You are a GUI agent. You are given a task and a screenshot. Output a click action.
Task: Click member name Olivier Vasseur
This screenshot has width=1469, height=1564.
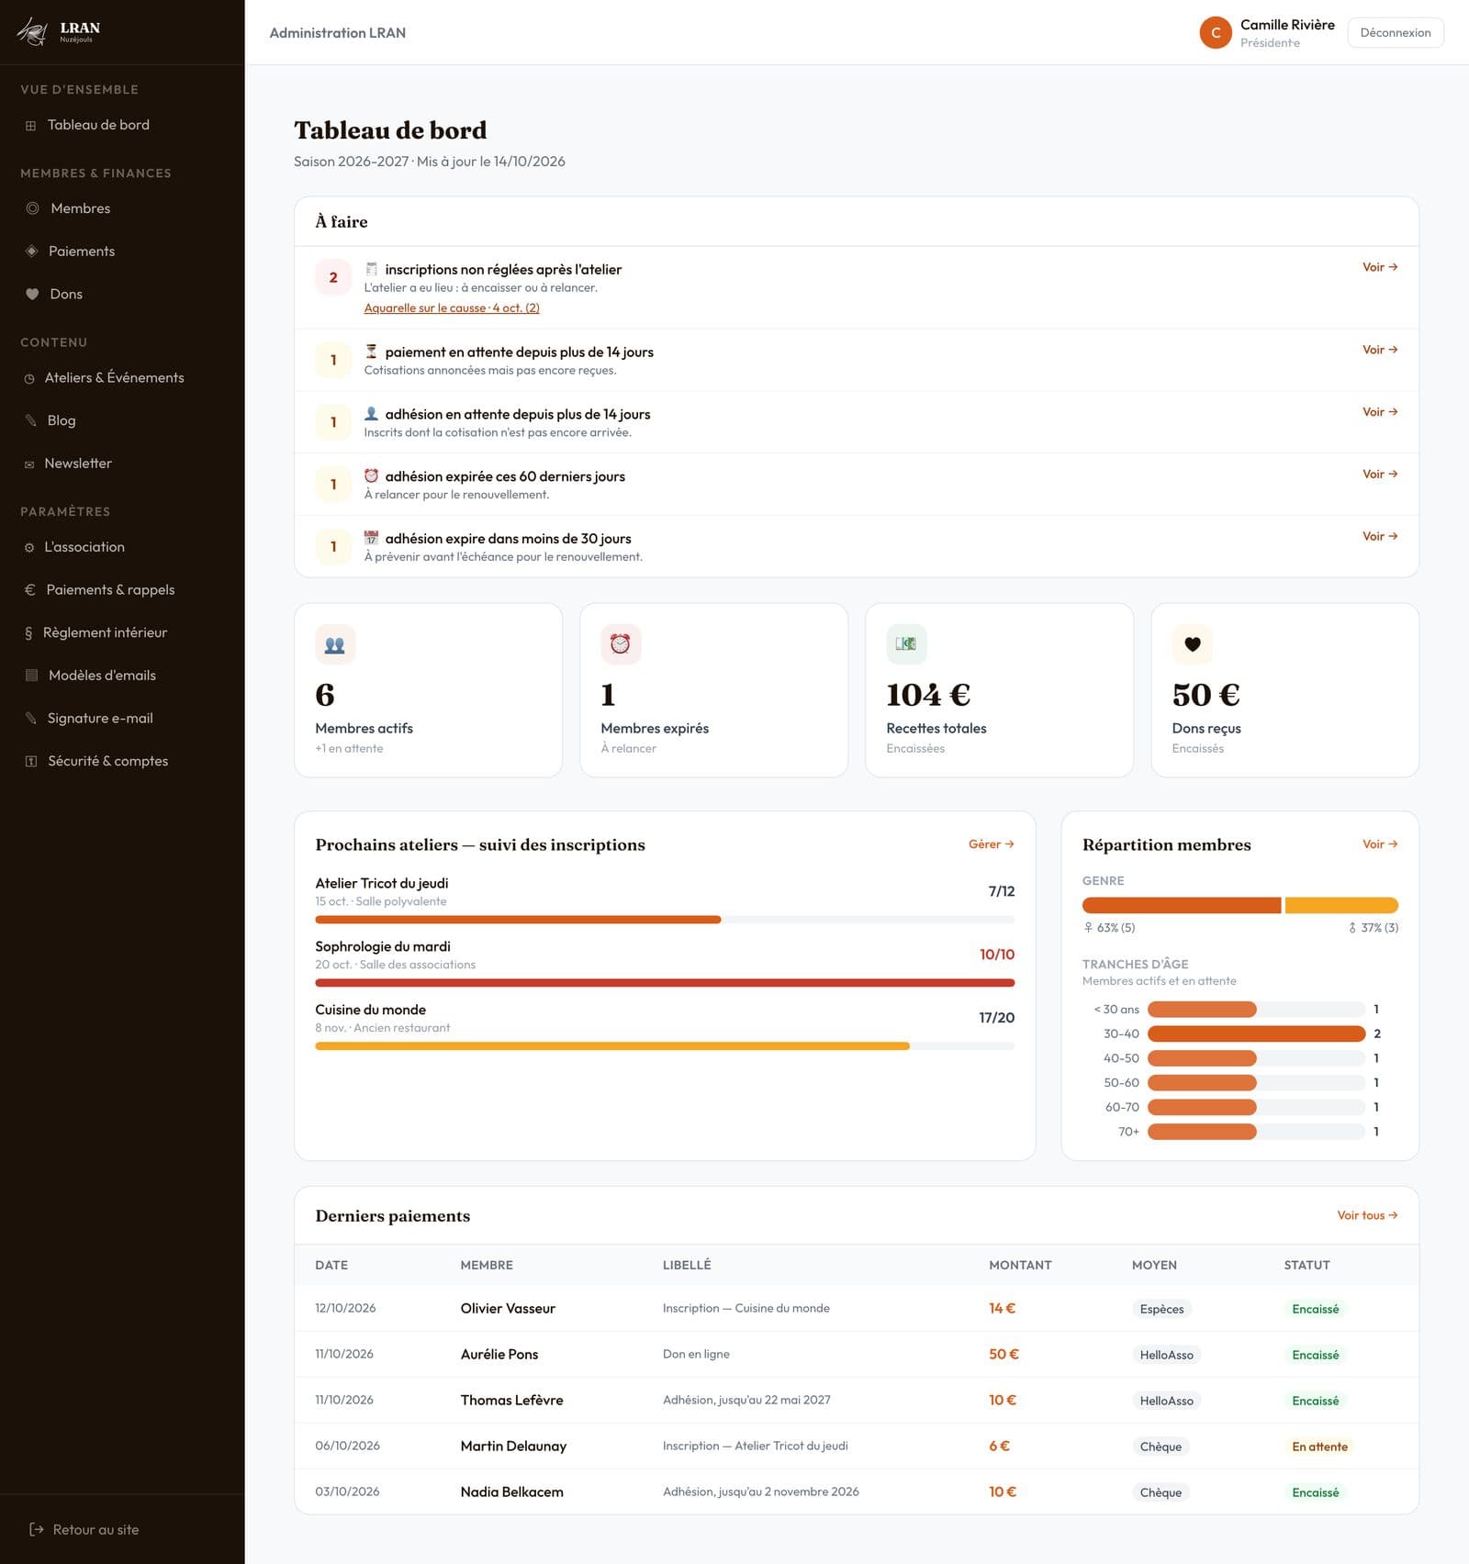point(508,1309)
